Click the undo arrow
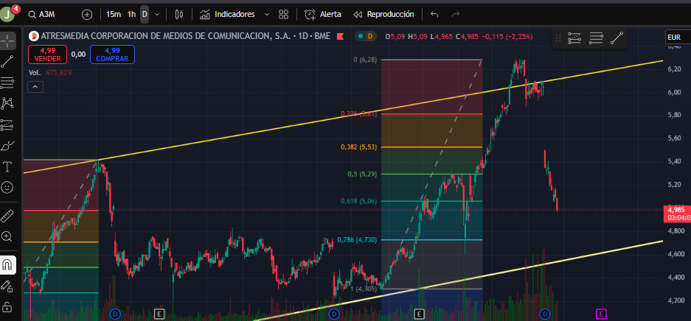691x321 pixels. click(434, 15)
